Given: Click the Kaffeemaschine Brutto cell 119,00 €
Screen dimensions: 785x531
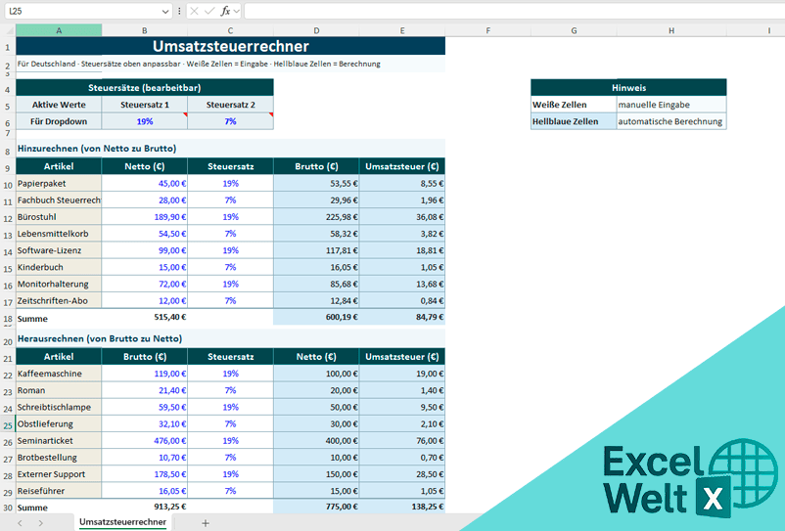Looking at the screenshot, I should pos(145,374).
